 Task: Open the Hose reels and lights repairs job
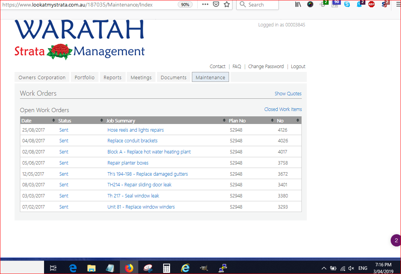click(x=136, y=130)
